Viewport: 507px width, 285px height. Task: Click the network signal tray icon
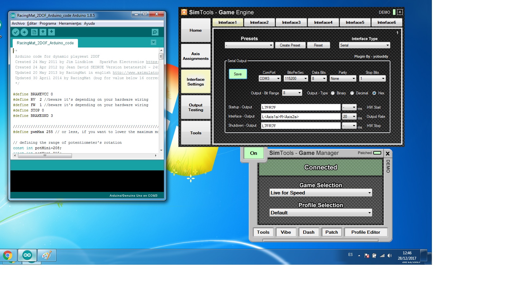coord(382,256)
